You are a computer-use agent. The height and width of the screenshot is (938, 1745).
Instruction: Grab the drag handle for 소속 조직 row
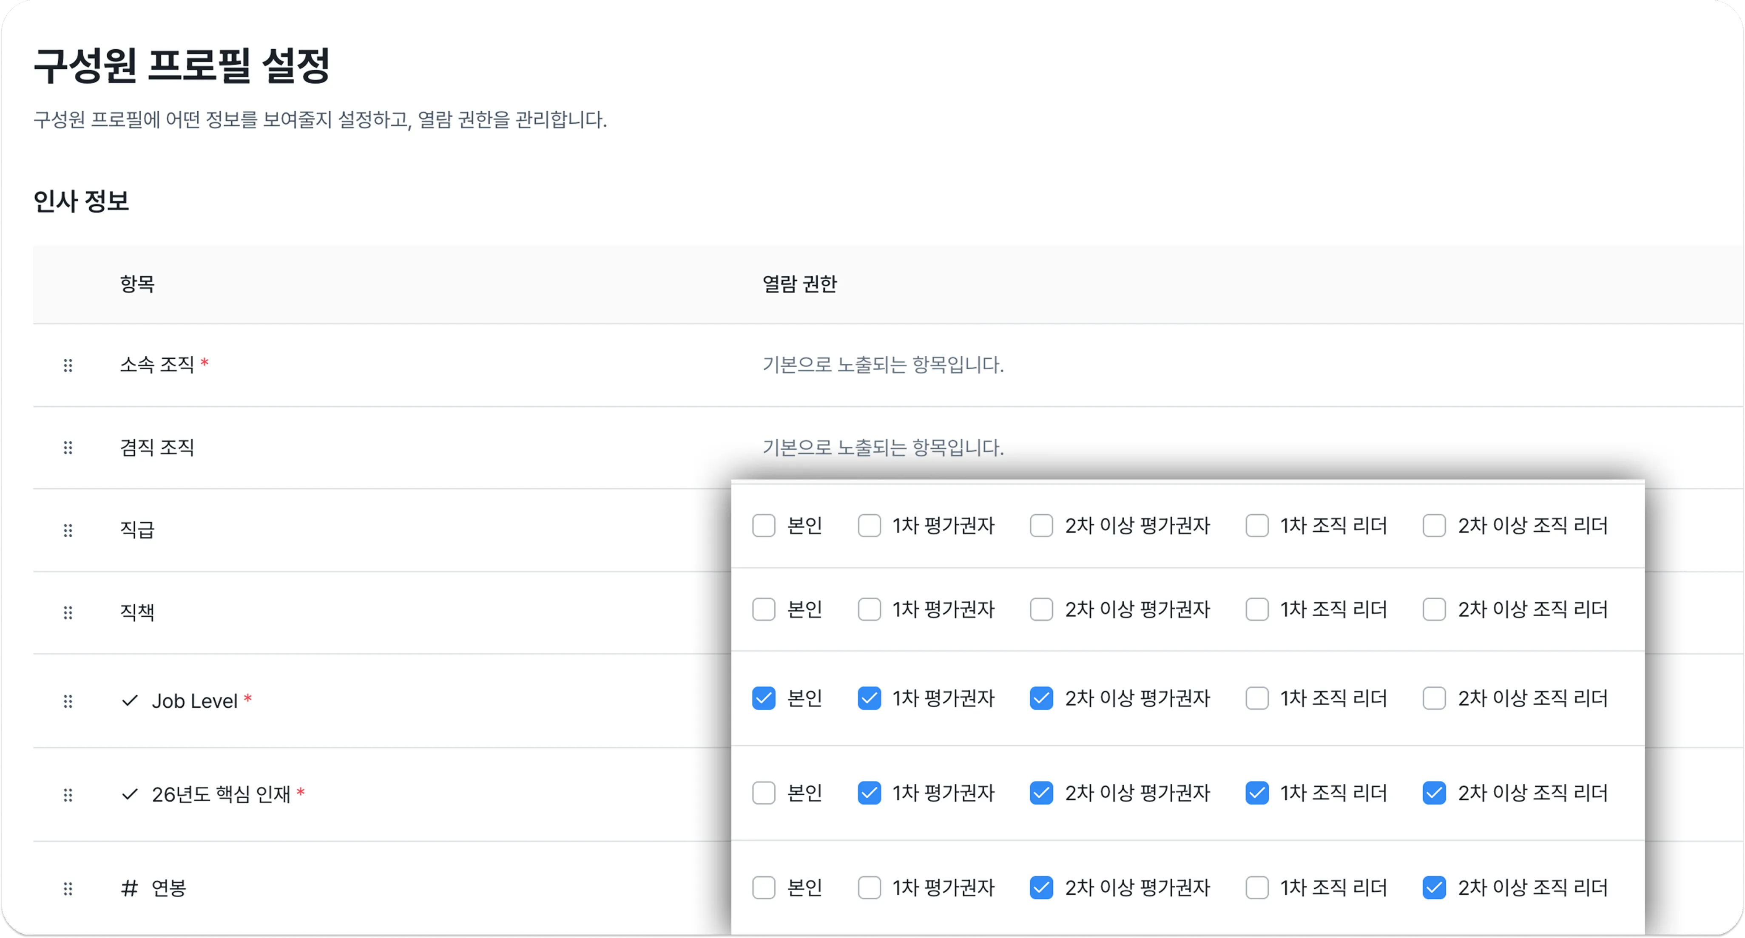pos(68,366)
